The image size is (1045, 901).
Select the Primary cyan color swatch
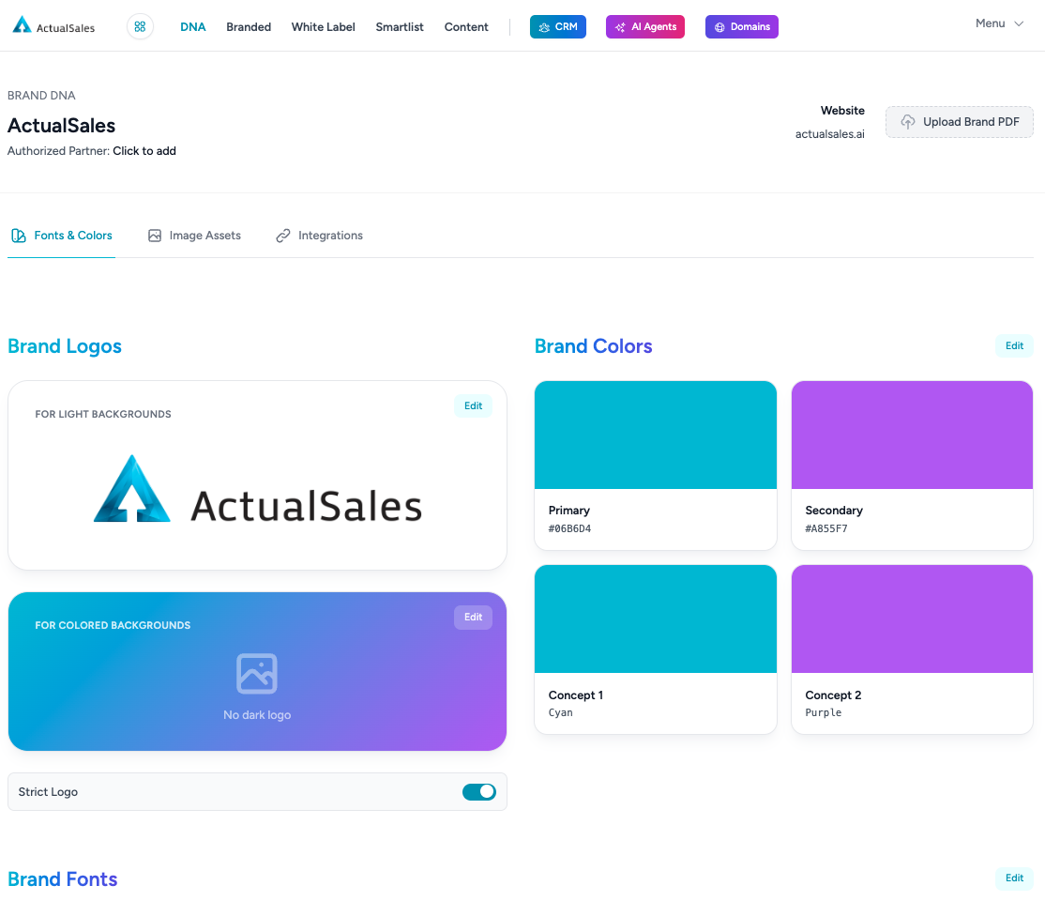655,435
